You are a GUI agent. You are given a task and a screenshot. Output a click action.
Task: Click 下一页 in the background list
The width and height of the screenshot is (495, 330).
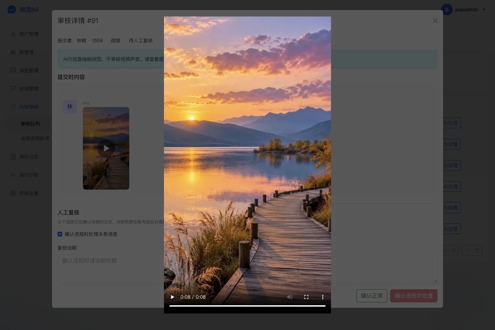[x=472, y=251]
